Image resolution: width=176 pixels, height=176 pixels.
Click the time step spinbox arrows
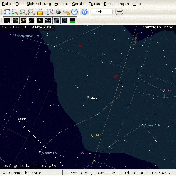[x=114, y=12]
